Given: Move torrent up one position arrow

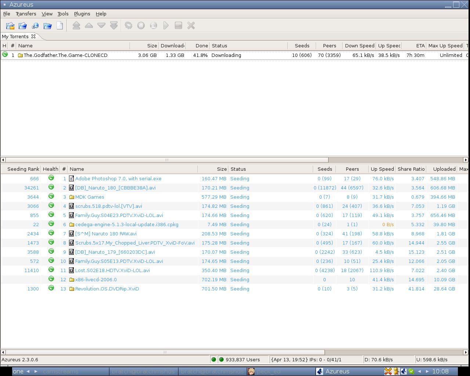Looking at the screenshot, I should tap(89, 25).
